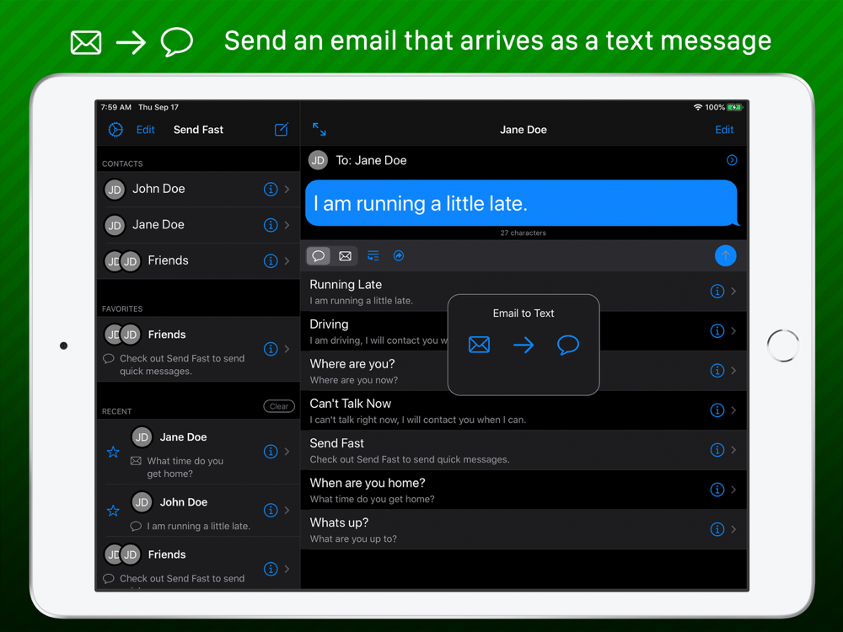Image resolution: width=843 pixels, height=632 pixels.
Task: Open info for Whats up? template
Action: point(717,529)
